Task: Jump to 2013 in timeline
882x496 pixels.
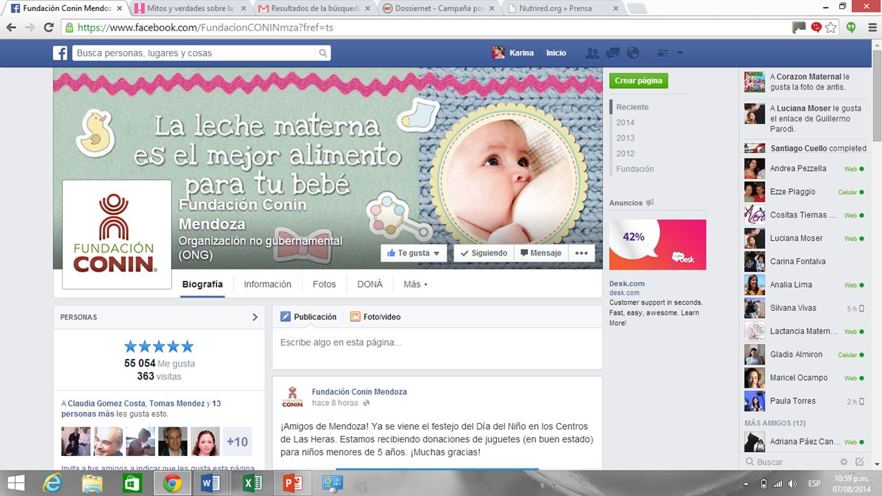Action: click(x=626, y=138)
